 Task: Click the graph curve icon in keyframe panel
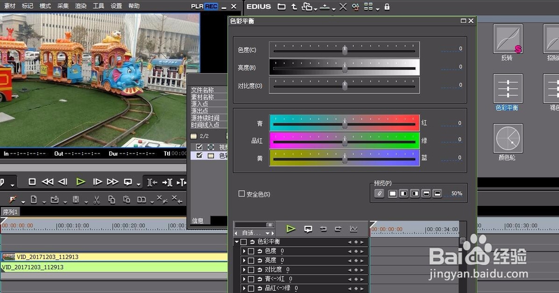(353, 229)
